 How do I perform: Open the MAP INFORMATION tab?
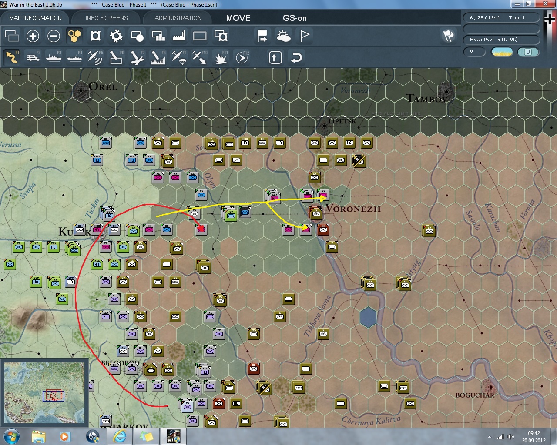pos(35,18)
